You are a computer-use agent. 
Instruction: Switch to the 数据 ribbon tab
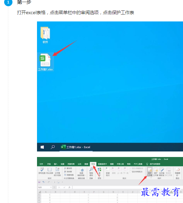pos(86,164)
